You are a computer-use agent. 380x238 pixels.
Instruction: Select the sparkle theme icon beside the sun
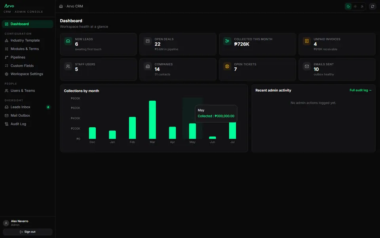[362, 6]
